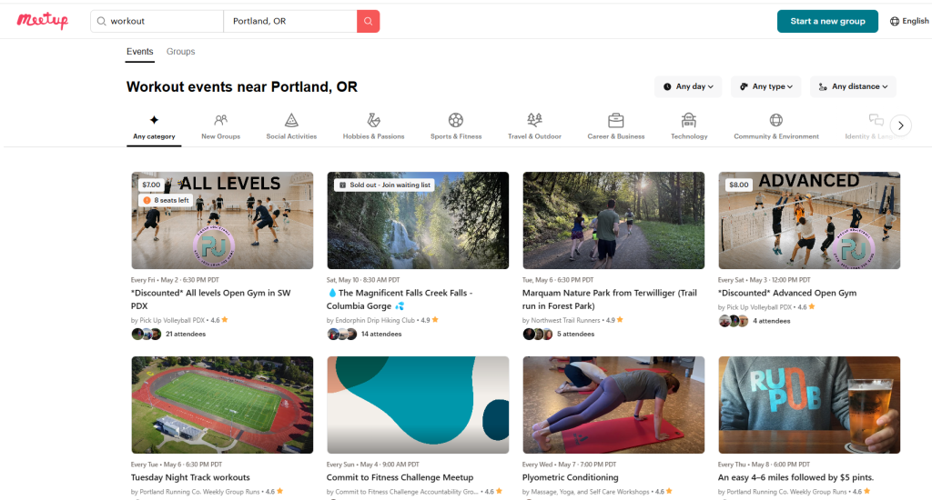Select the Technology category icon

coord(689,120)
